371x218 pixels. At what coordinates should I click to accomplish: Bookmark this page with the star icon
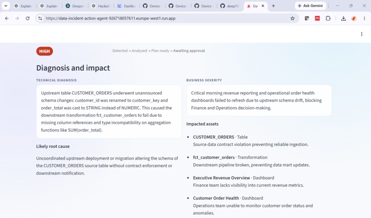292,18
